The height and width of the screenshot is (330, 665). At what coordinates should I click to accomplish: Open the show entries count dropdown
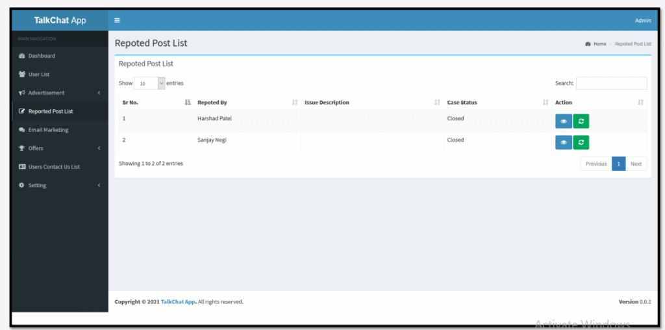point(149,83)
